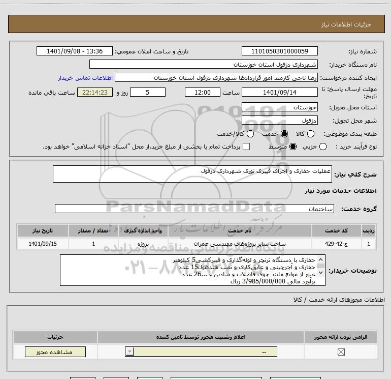
Task: Click the request creator field
Action: pos(216,78)
